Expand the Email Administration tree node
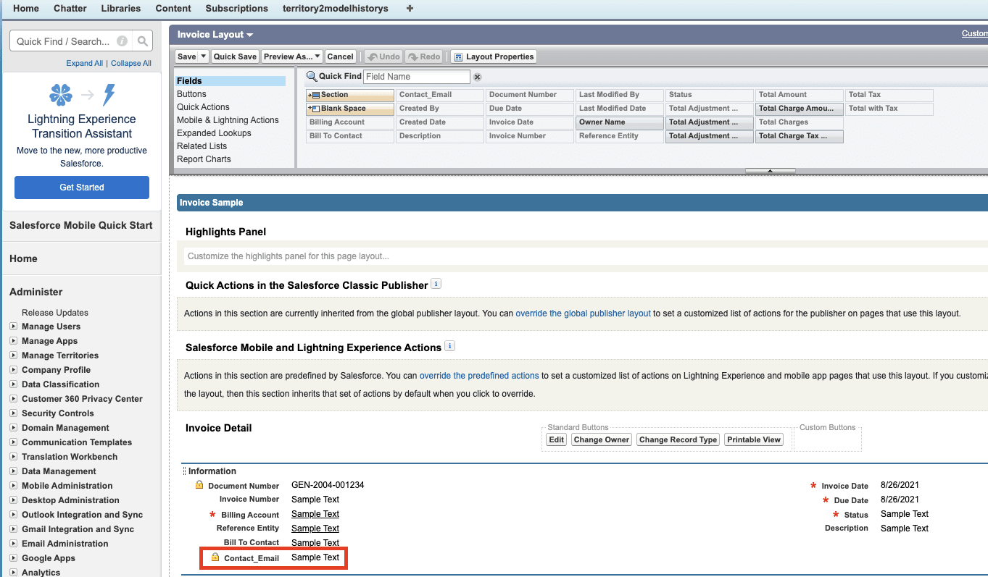Screen dimensions: 988x577 [13, 544]
